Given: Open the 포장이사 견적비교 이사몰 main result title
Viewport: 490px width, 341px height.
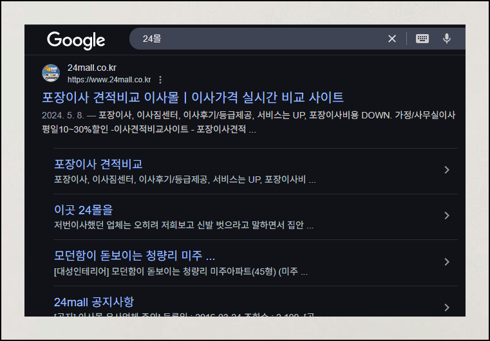Looking at the screenshot, I should pos(193,97).
